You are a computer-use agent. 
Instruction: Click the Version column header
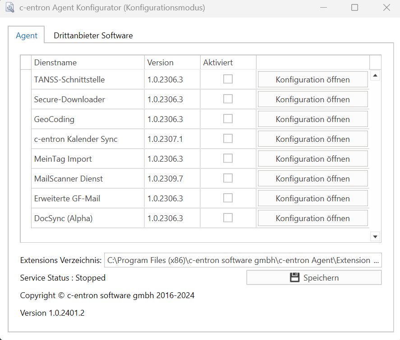(172, 63)
